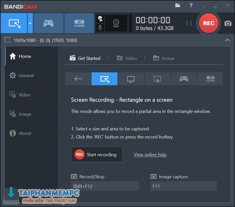Screen dimensions: 235x207
Task: Open the output folder icon in title bar
Action: (177, 5)
